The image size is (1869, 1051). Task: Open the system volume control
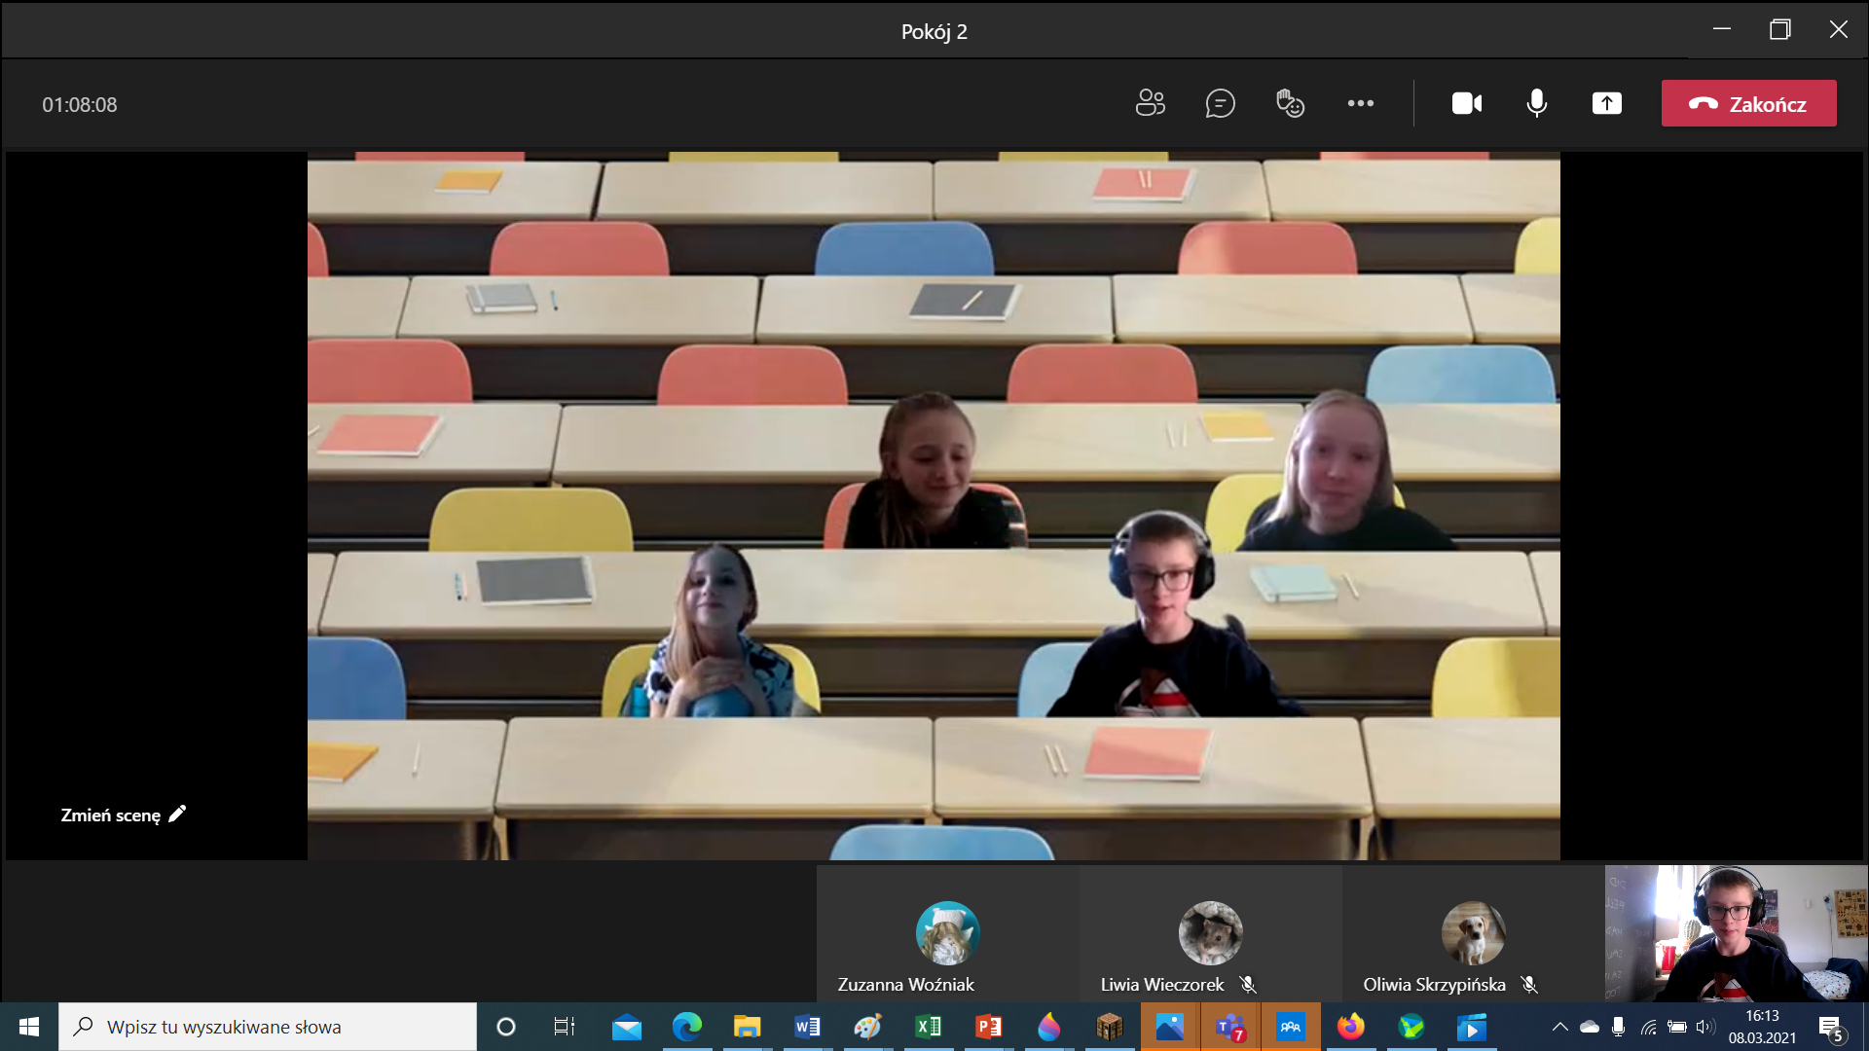coord(1704,1027)
